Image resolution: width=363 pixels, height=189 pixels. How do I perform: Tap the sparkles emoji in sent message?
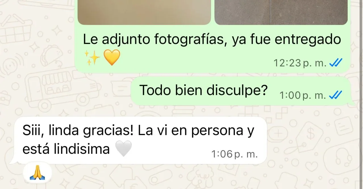(x=93, y=57)
